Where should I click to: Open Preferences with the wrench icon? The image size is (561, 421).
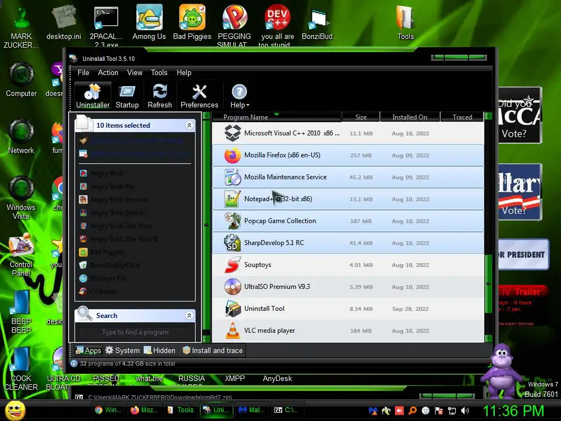tap(199, 96)
